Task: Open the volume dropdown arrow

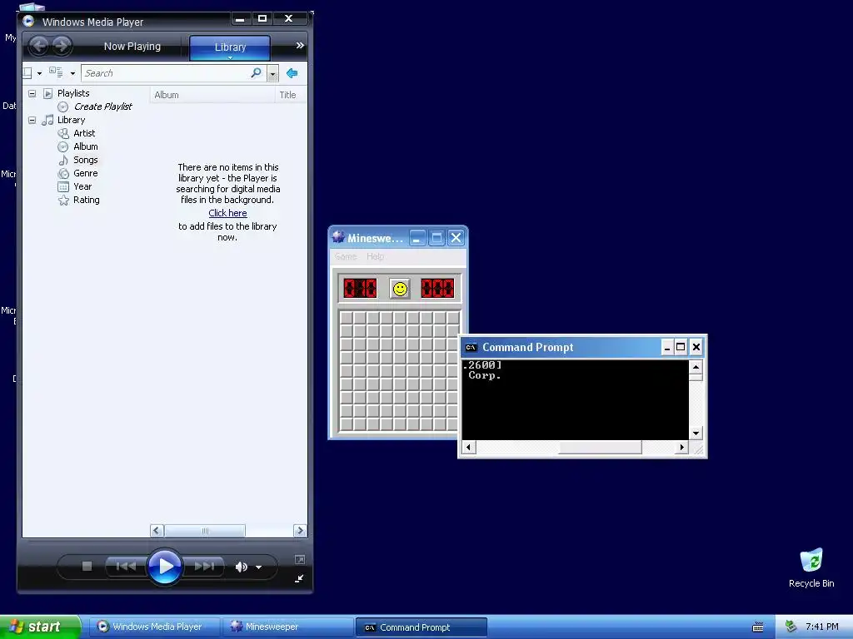Action: tap(259, 567)
